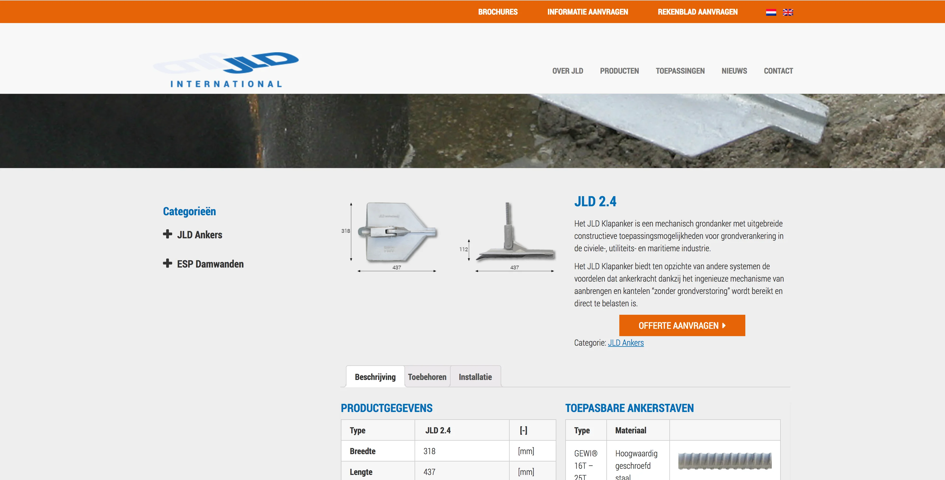
Task: Go to the Contact page
Action: 778,71
